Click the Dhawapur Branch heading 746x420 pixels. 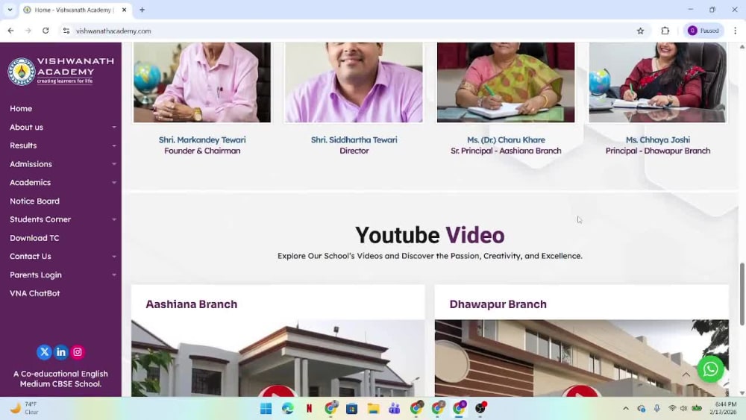click(x=498, y=304)
